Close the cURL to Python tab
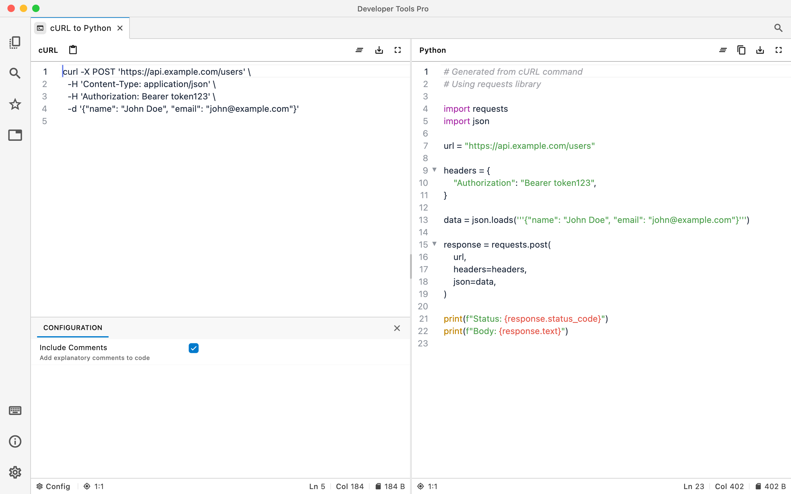 120,28
